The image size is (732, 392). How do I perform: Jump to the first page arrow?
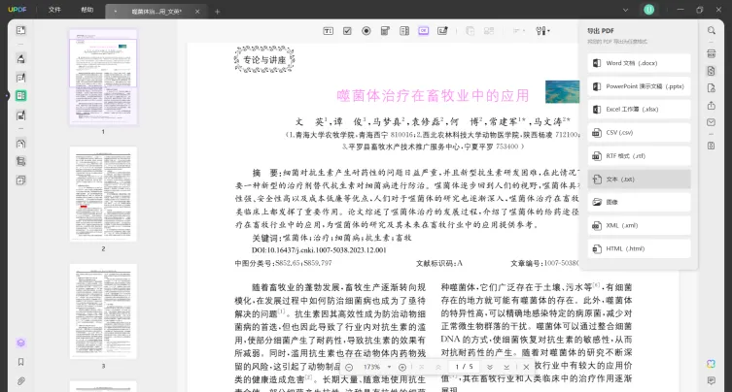pos(422,368)
